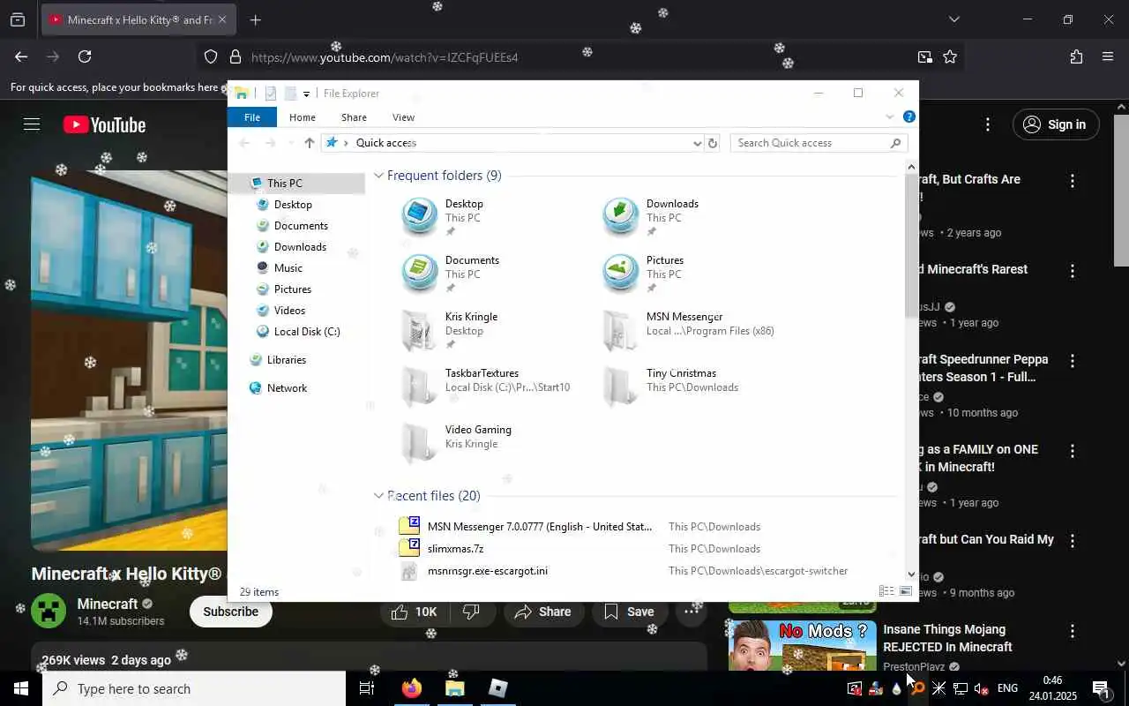The image size is (1129, 706).
Task: Click the Type here to search box
Action: tap(194, 688)
